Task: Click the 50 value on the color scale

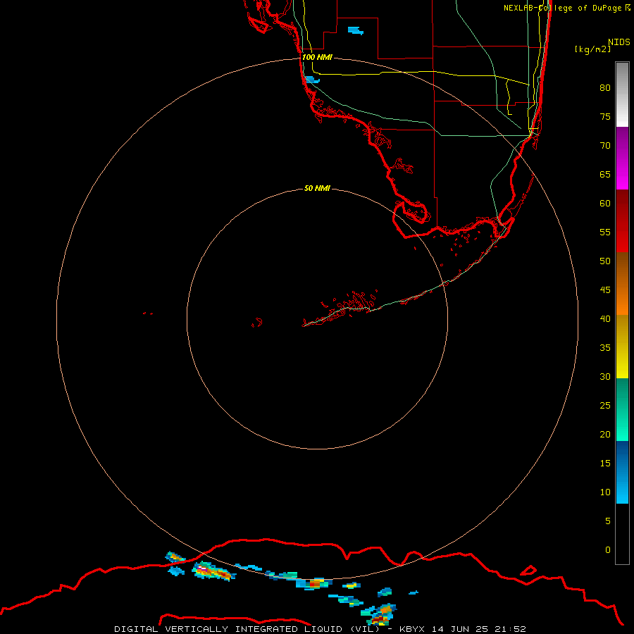Action: [x=605, y=261]
